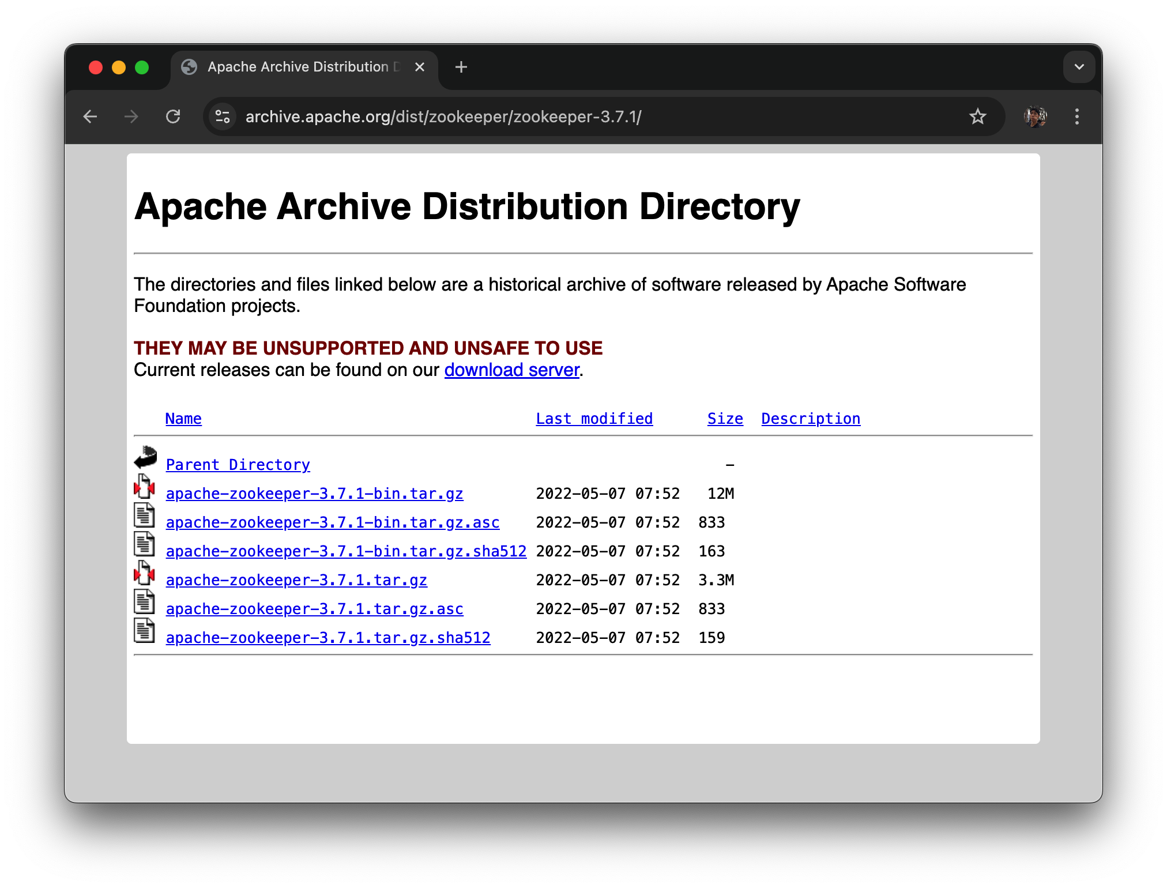The width and height of the screenshot is (1167, 888).
Task: Sort listing by Name column
Action: tap(183, 419)
